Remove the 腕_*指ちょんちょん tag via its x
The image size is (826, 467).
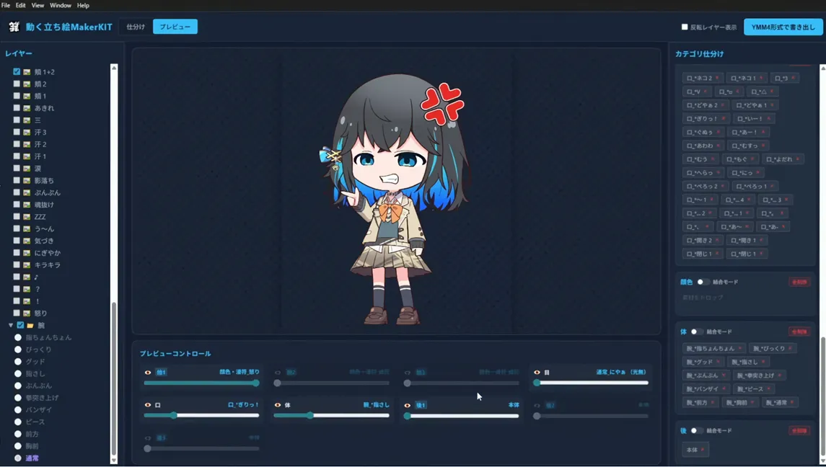point(739,348)
